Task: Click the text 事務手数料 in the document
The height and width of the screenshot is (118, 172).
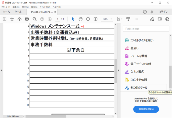Action: tap(42, 45)
